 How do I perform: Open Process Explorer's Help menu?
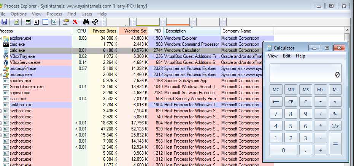coord(102,14)
